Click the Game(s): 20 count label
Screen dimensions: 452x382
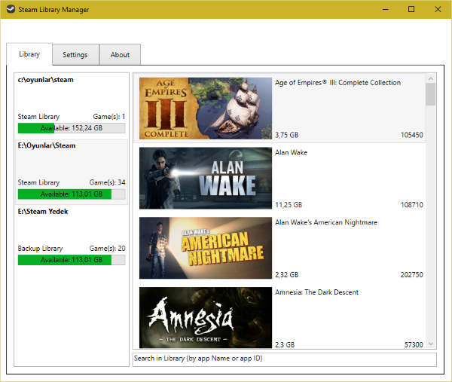[x=107, y=248]
